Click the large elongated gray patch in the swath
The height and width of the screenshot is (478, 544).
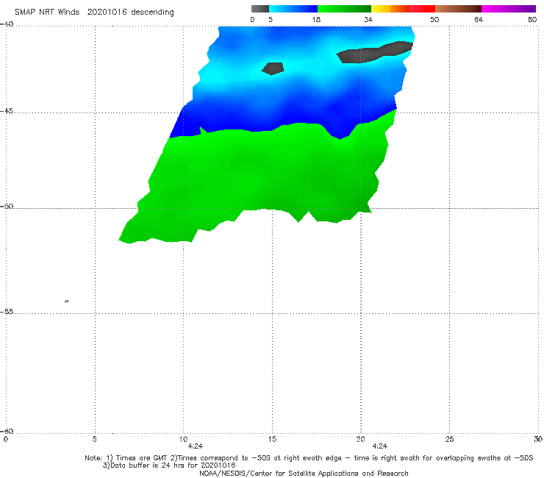375,52
